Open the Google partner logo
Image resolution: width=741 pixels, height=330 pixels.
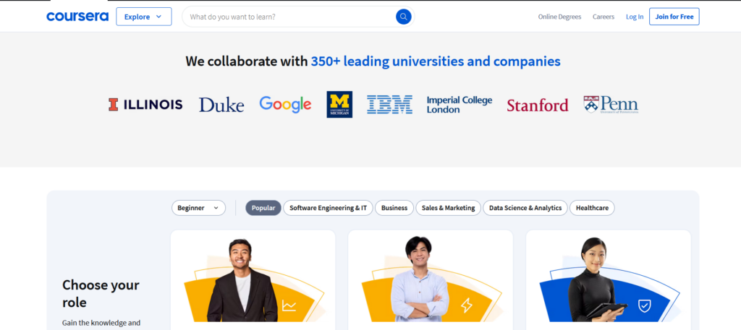click(x=285, y=105)
